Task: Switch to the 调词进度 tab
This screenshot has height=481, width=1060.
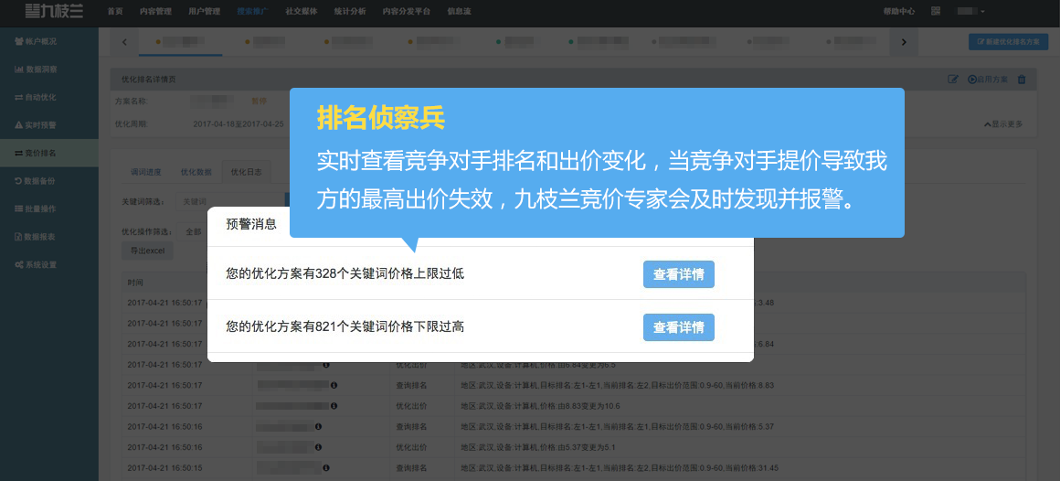Action: (145, 172)
